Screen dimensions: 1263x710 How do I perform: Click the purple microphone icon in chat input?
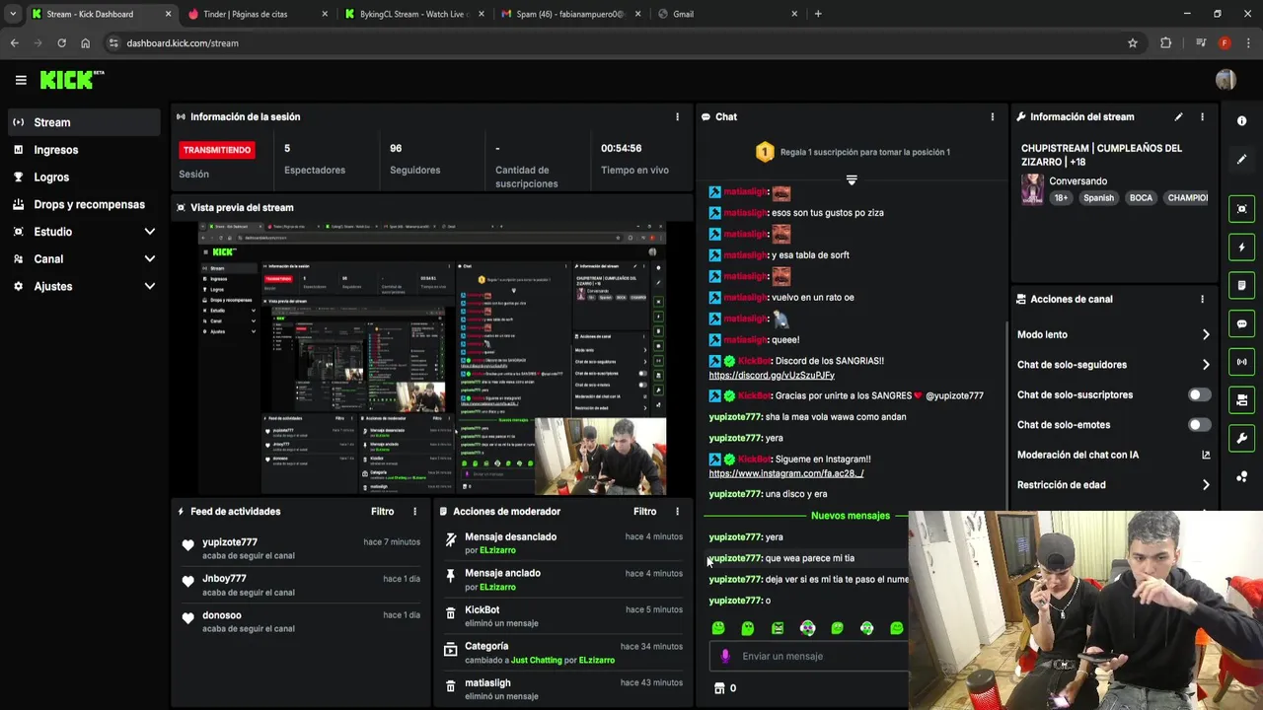pyautogui.click(x=725, y=656)
